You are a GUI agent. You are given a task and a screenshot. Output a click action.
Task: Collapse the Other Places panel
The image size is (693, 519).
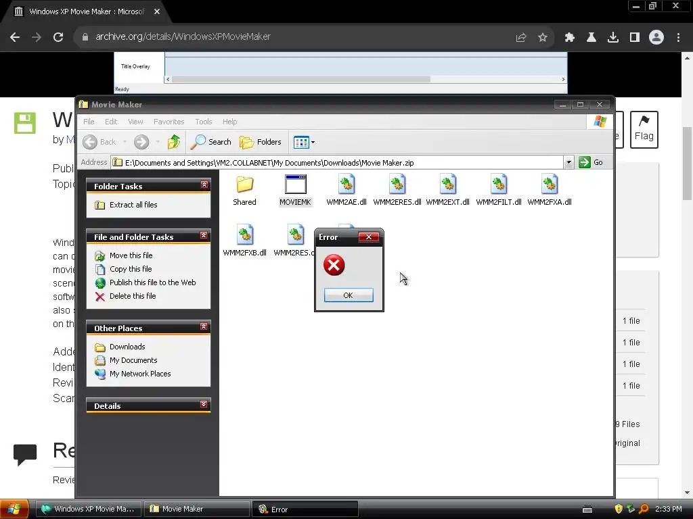tap(204, 326)
